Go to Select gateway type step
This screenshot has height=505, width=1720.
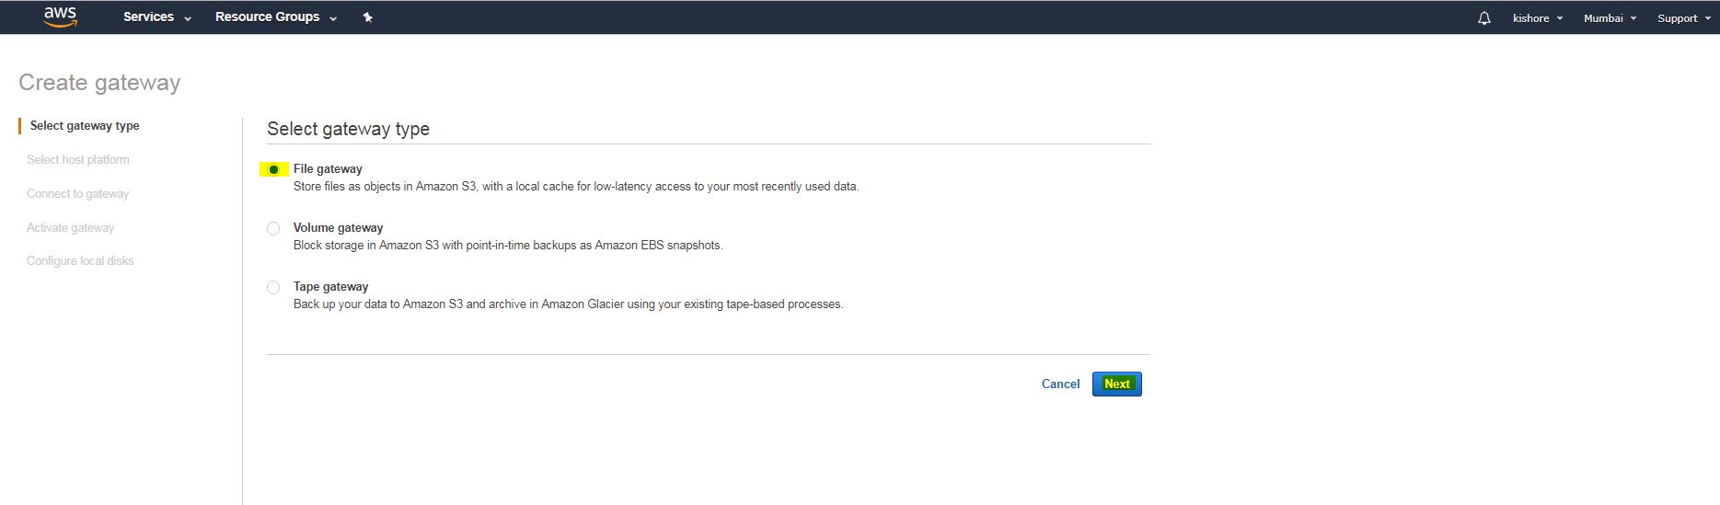[85, 126]
